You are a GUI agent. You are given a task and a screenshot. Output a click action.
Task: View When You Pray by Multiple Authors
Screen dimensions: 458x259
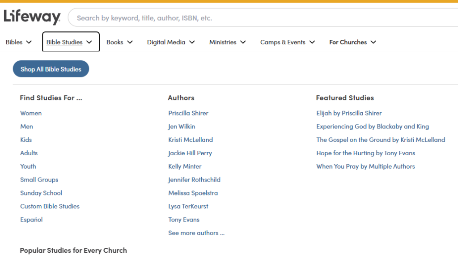coord(365,166)
